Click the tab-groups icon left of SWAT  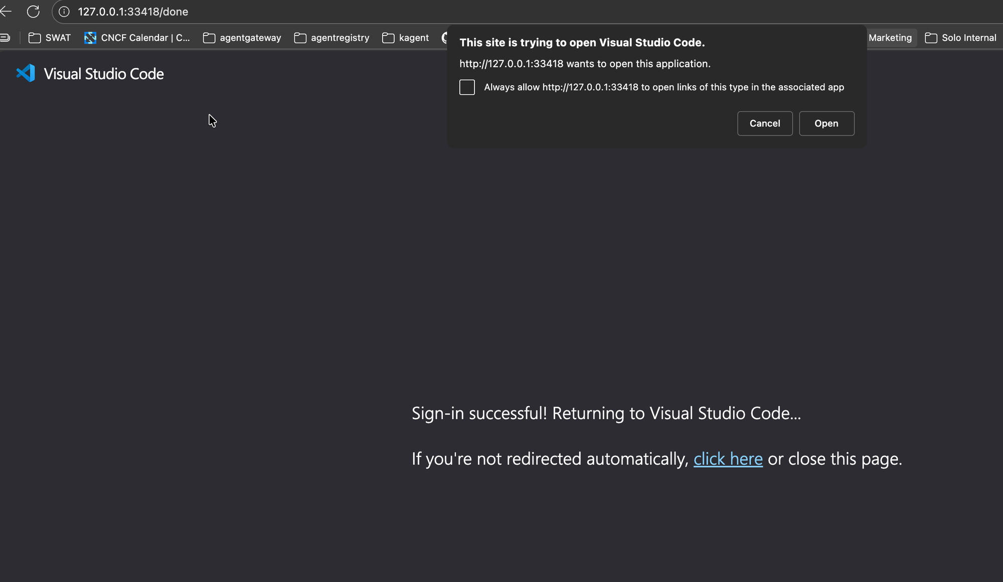[5, 38]
